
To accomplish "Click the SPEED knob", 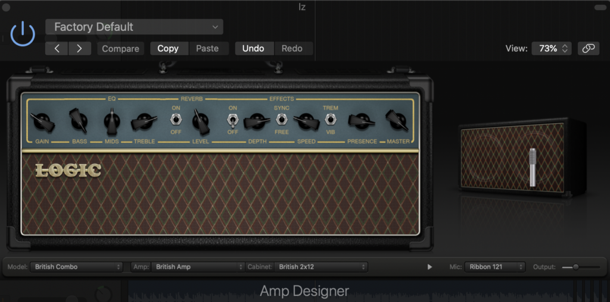I will coord(306,121).
